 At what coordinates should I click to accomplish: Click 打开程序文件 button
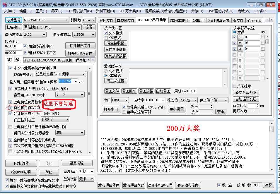[x=80, y=46]
